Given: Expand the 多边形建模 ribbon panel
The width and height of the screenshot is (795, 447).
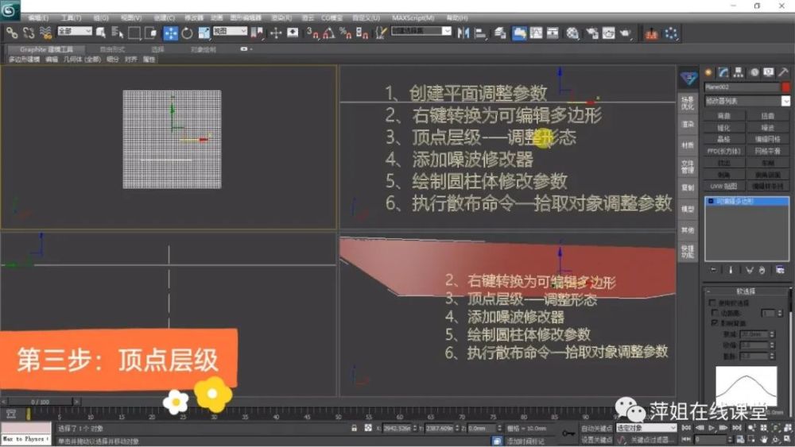Looking at the screenshot, I should (x=24, y=60).
